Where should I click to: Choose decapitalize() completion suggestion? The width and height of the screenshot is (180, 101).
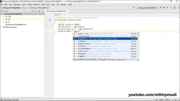click(105, 44)
